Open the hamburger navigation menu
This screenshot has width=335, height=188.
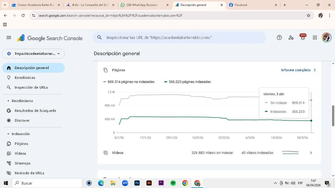click(x=9, y=38)
